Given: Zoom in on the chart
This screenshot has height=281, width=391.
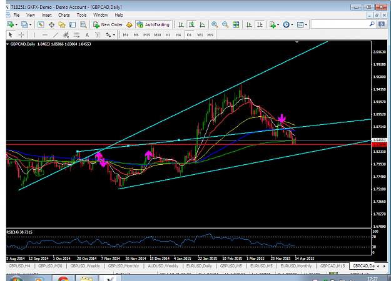Looking at the screenshot, I should (x=214, y=24).
